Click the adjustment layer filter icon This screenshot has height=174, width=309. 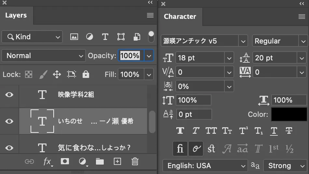pyautogui.click(x=89, y=37)
